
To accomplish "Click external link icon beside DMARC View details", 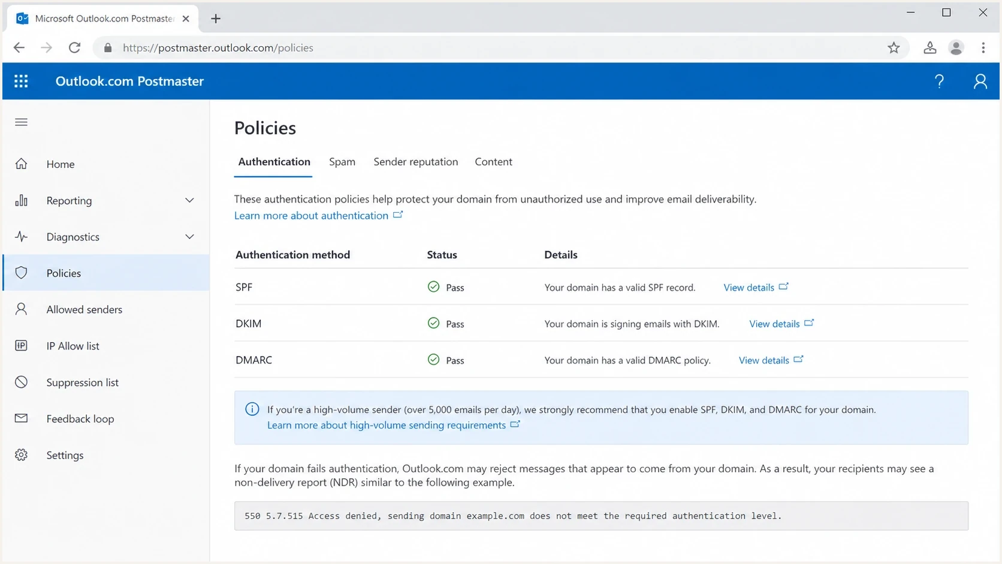I will coord(799,360).
